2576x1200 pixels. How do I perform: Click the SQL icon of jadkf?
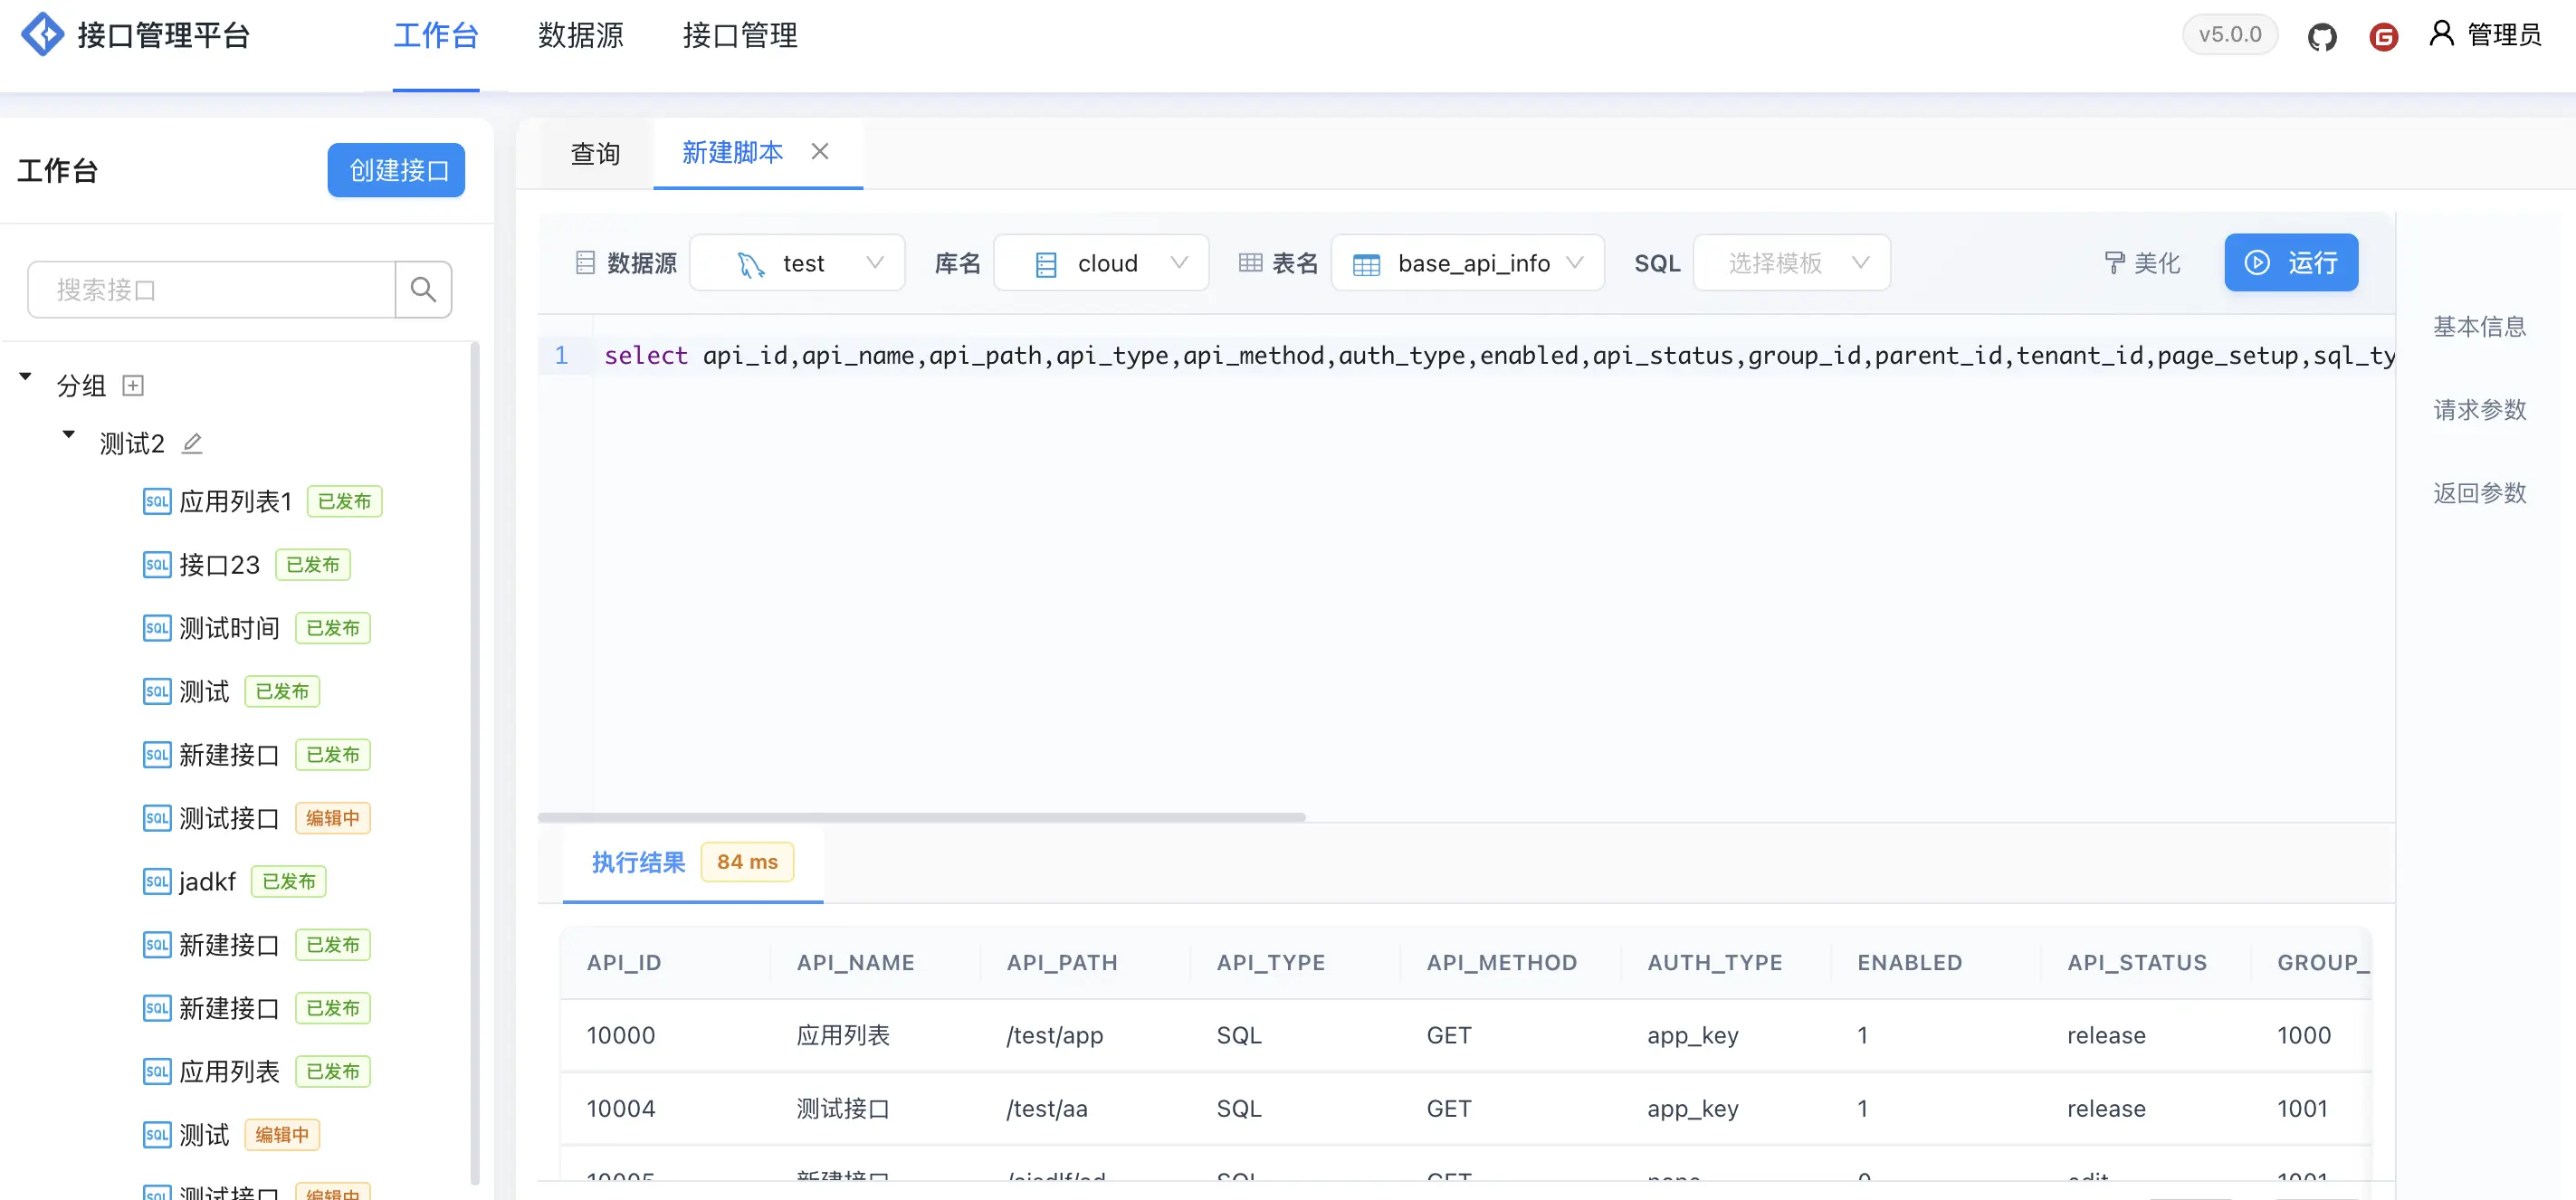coord(157,881)
